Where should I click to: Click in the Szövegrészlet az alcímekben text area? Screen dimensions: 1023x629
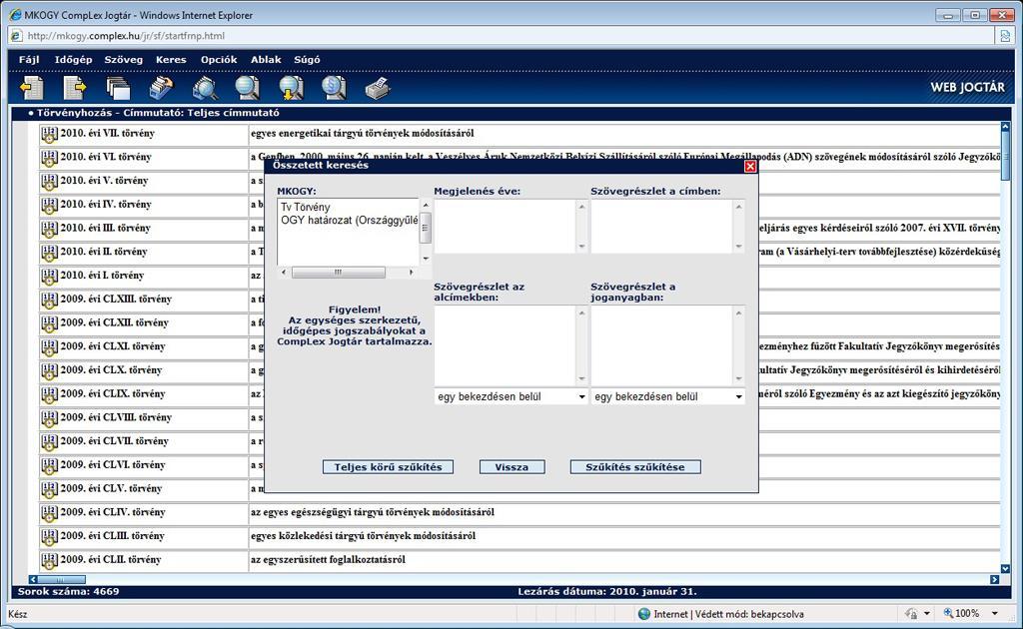click(506, 345)
